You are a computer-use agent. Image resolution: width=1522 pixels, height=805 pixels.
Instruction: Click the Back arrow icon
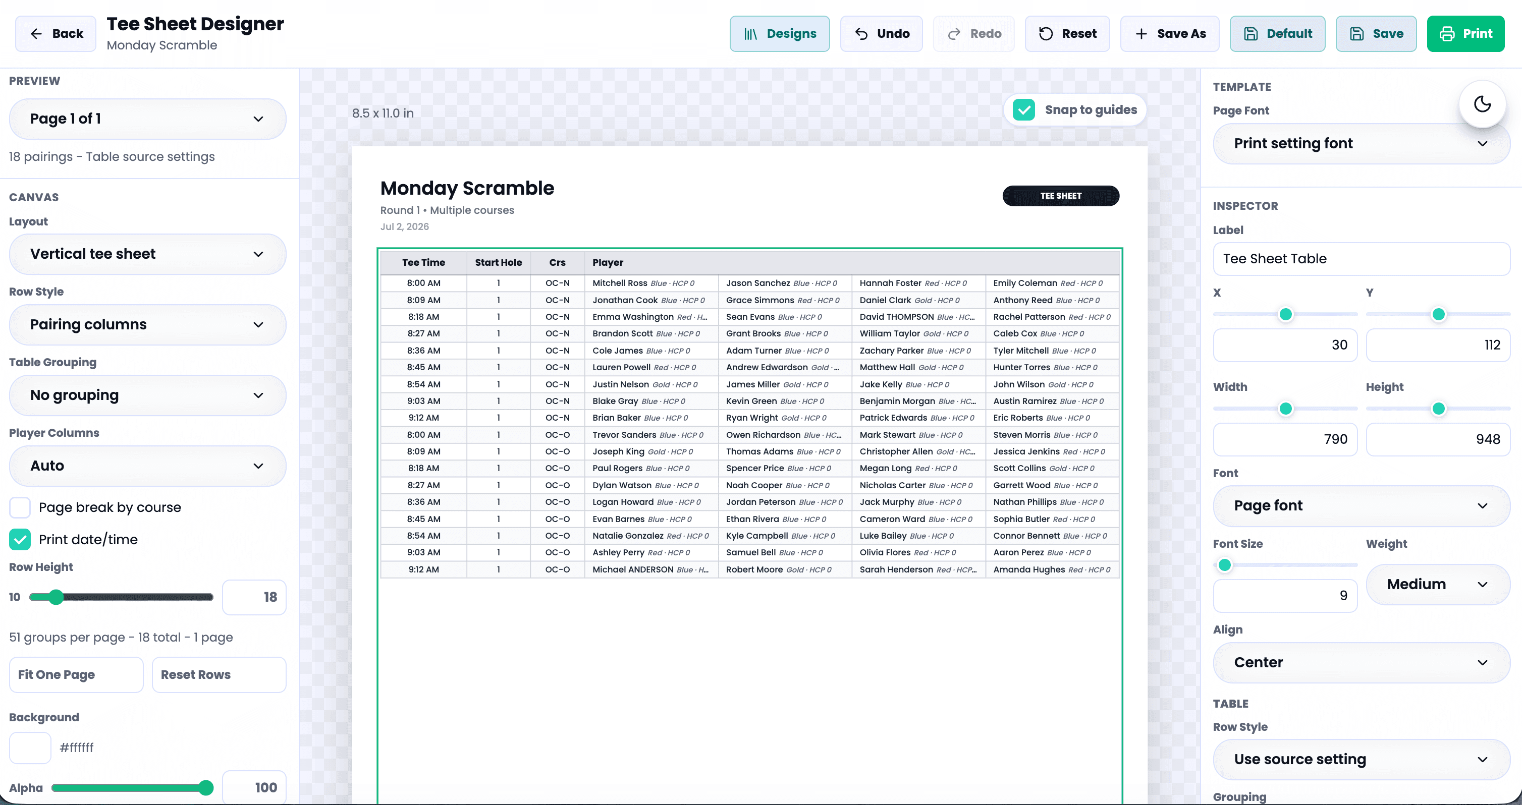coord(36,34)
